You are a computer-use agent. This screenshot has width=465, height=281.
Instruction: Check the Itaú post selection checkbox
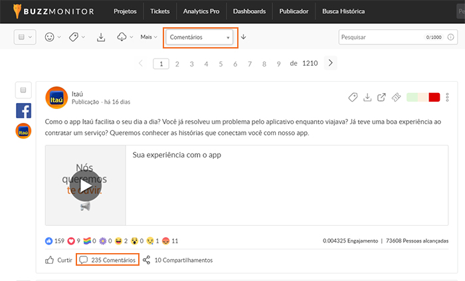coord(23,90)
